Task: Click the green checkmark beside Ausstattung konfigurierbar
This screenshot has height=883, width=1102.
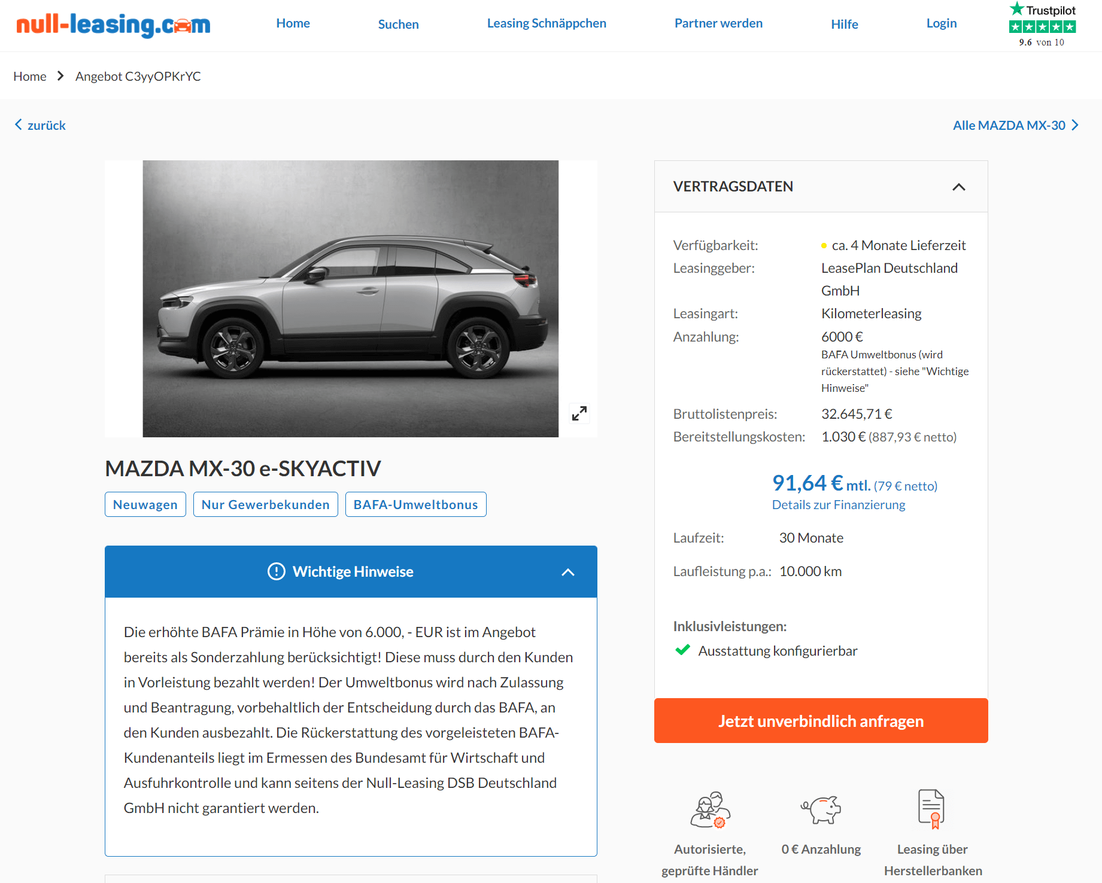Action: [682, 650]
